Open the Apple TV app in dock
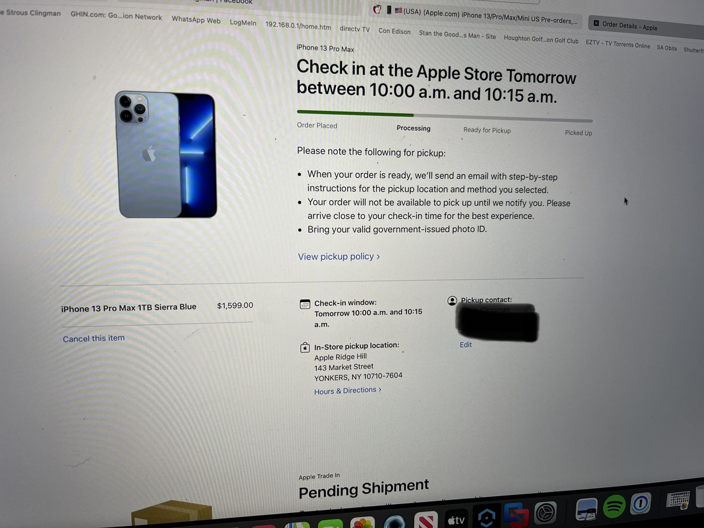 point(456,518)
